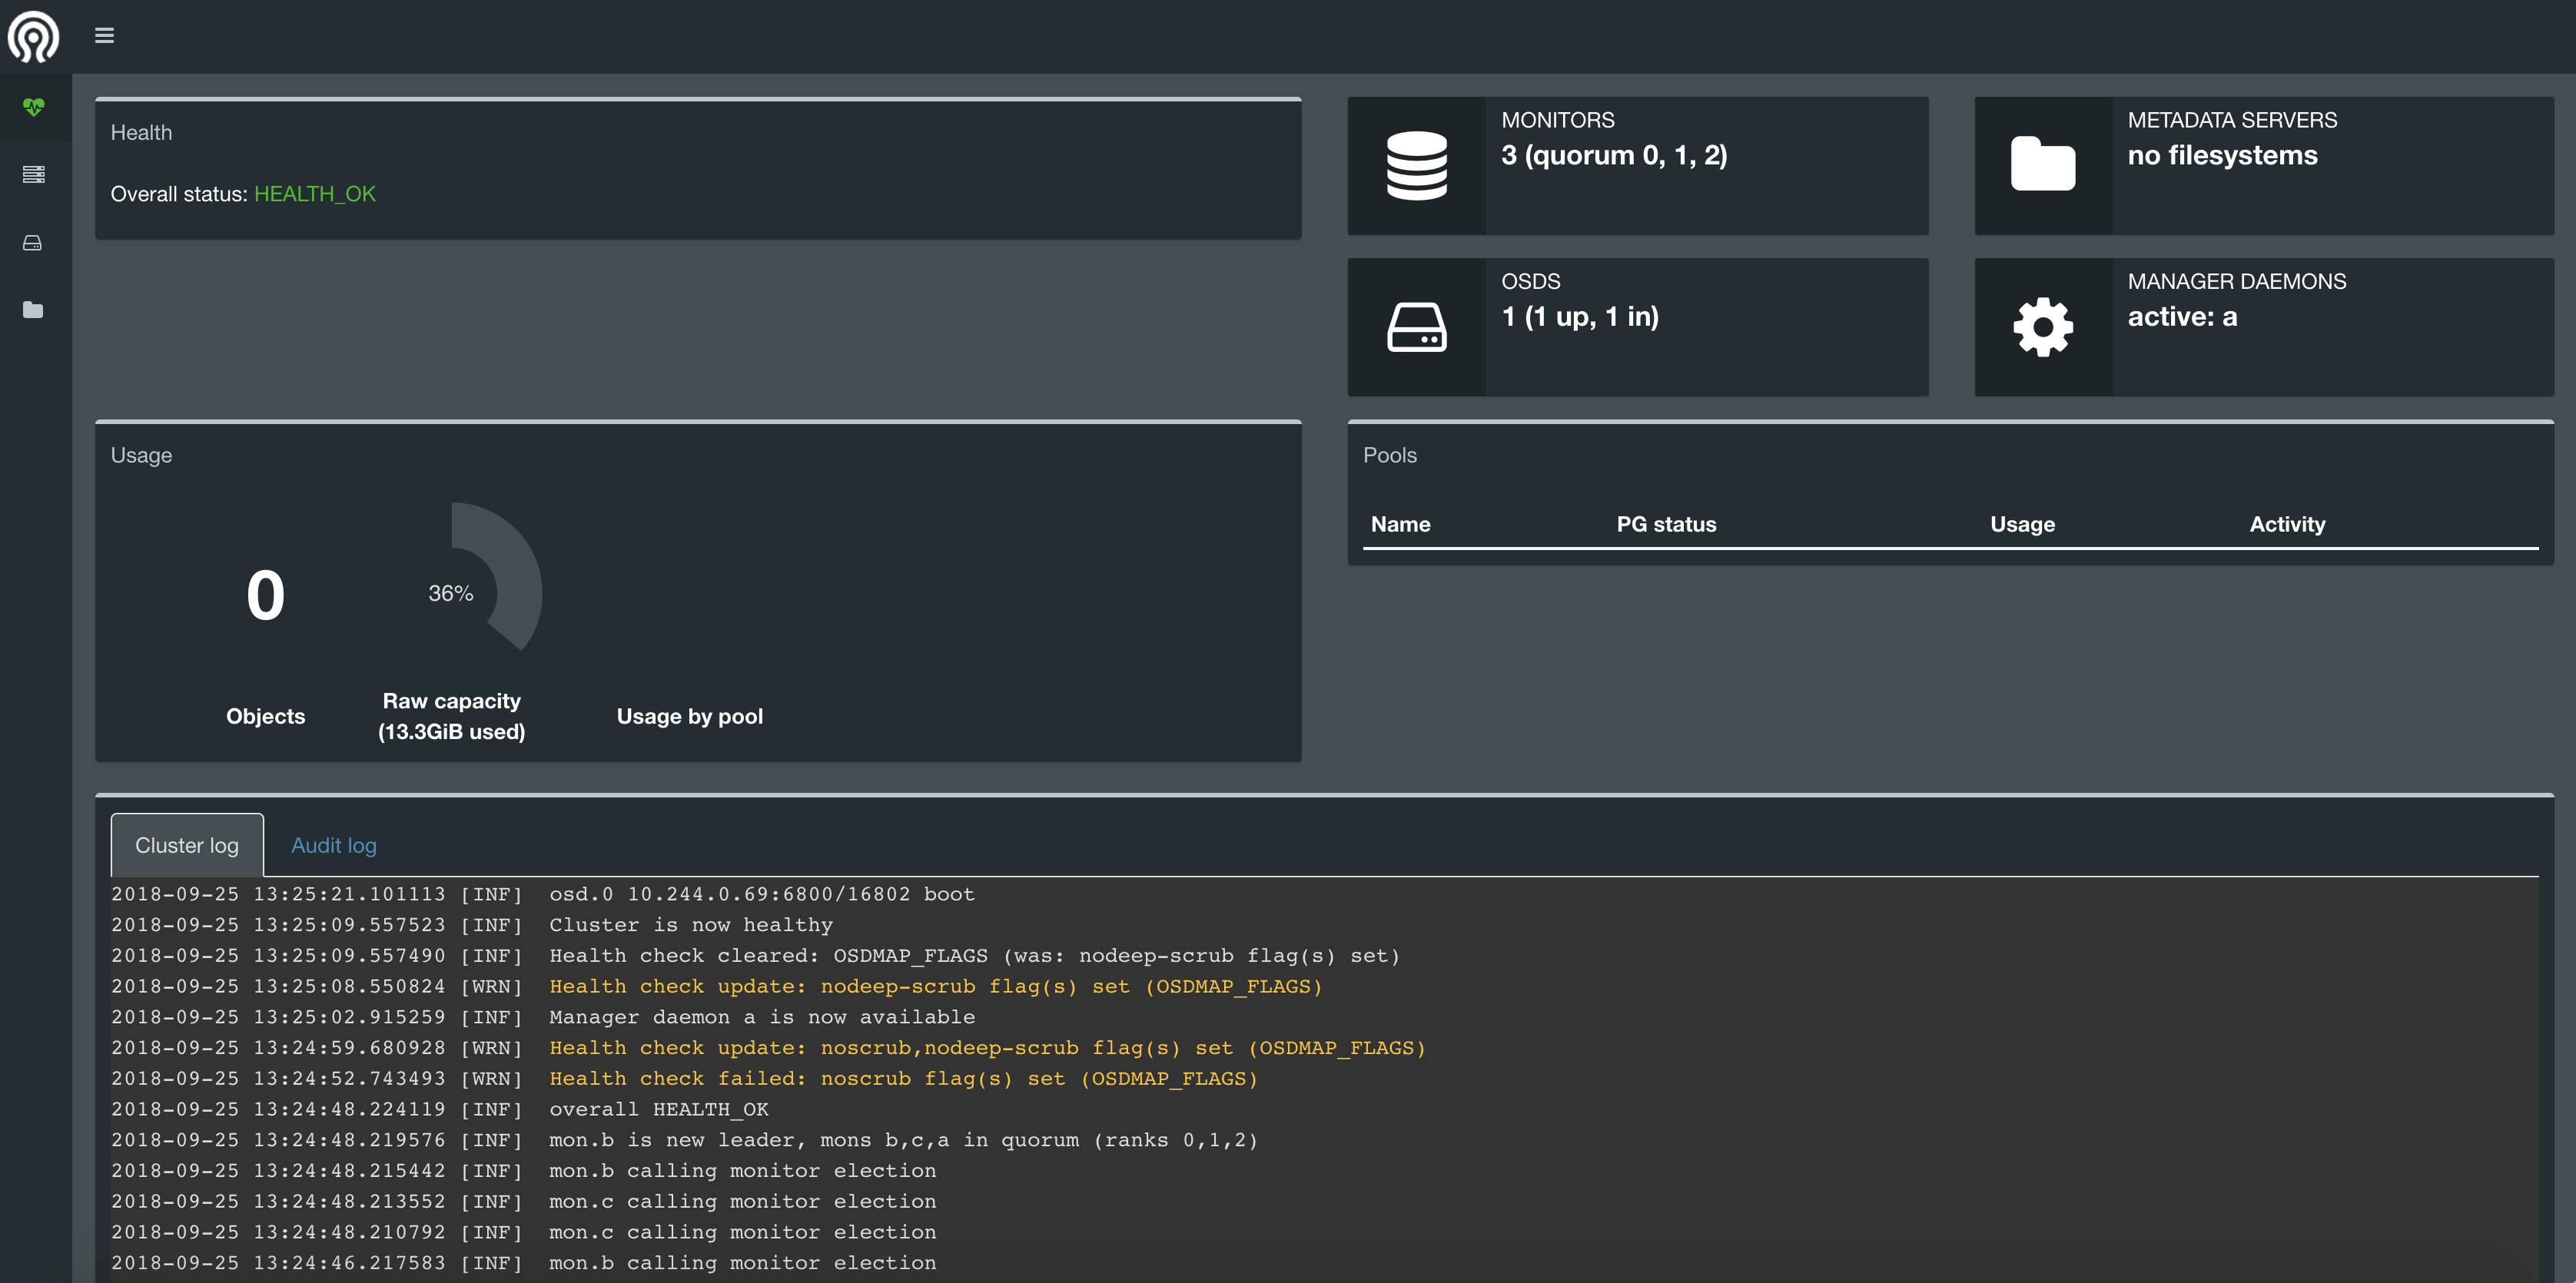Open the servers list sidebar icon

click(33, 174)
